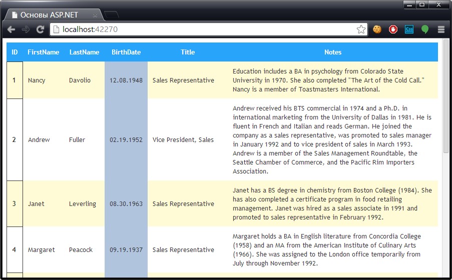
Task: Click Andrew's notes about University of Dallas
Action: pos(332,139)
